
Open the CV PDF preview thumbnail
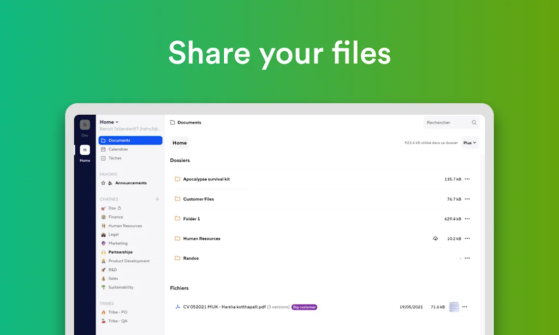click(x=454, y=307)
